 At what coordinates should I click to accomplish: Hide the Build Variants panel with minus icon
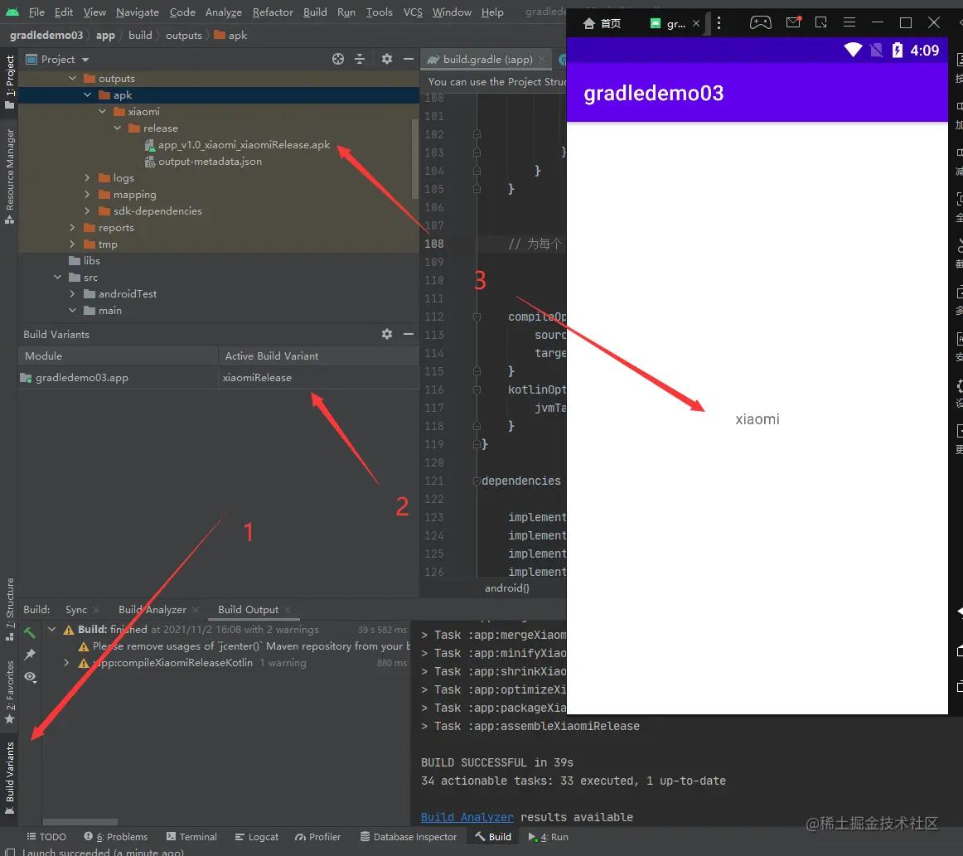(409, 334)
